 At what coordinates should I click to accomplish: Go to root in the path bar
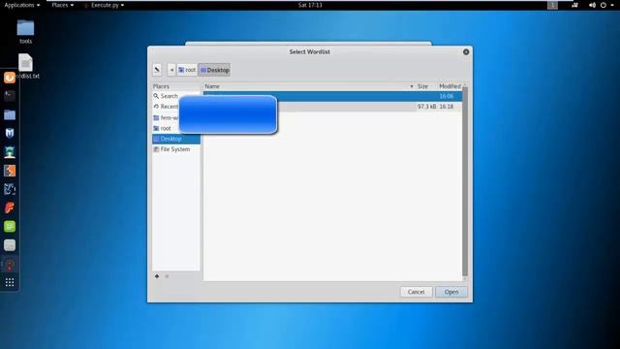tap(187, 70)
